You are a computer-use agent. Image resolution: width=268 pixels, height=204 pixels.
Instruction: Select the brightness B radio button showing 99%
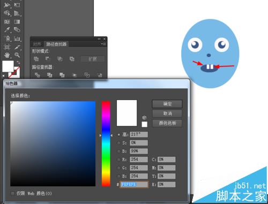point(118,152)
